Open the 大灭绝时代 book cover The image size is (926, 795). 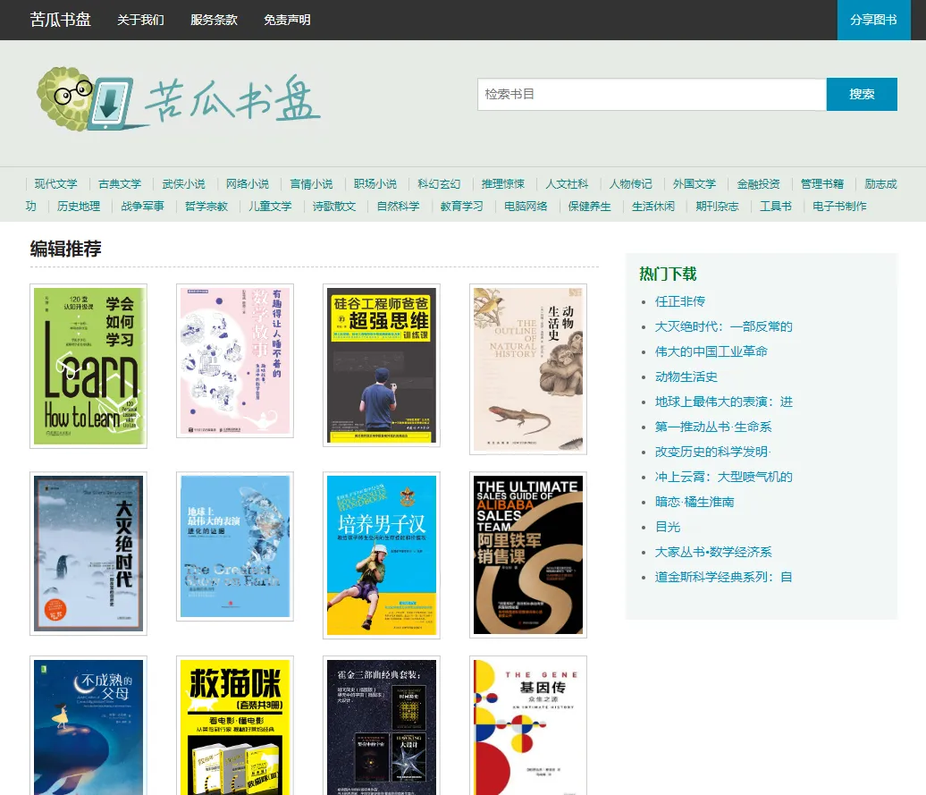(88, 554)
